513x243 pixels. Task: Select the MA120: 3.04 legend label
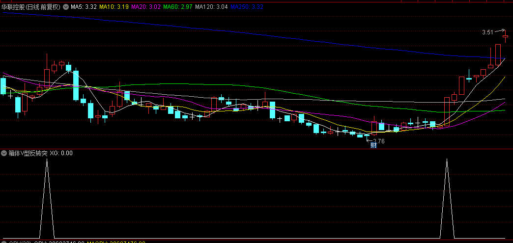pyautogui.click(x=211, y=7)
